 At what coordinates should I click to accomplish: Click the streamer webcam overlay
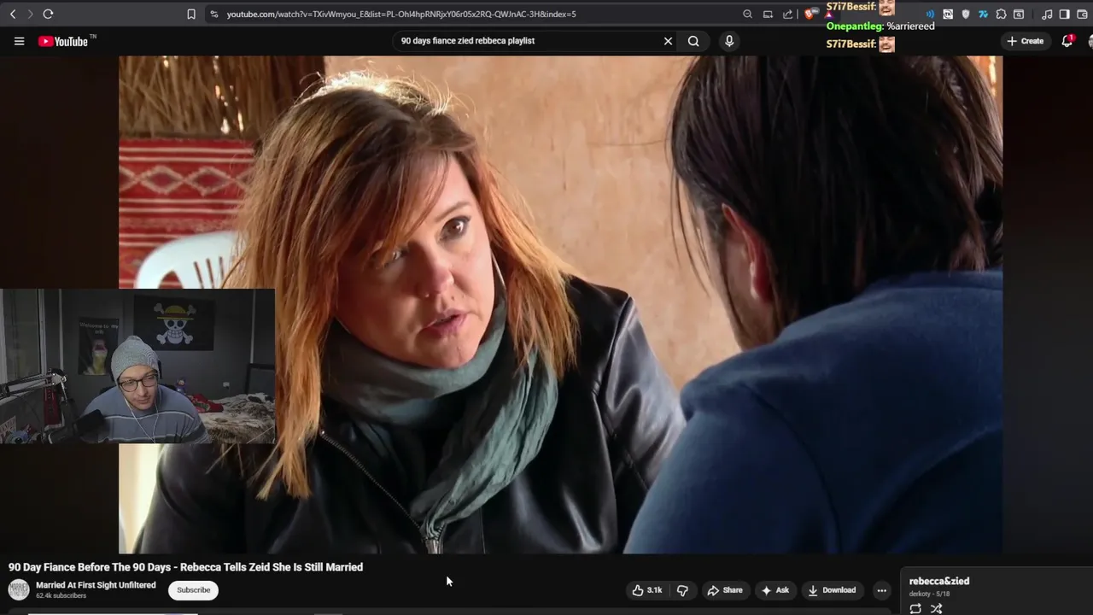(137, 366)
